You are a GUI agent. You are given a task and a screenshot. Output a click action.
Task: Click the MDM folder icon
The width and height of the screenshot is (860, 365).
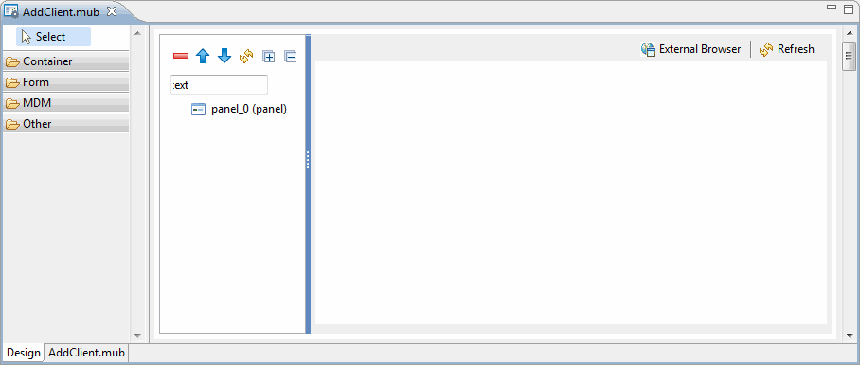[x=12, y=103]
